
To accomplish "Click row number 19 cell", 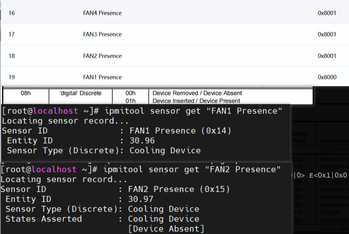I will pos(12,77).
